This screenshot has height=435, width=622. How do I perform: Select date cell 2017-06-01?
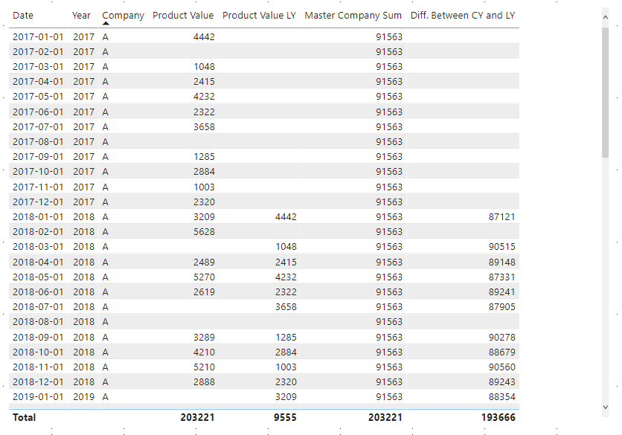[x=38, y=112]
